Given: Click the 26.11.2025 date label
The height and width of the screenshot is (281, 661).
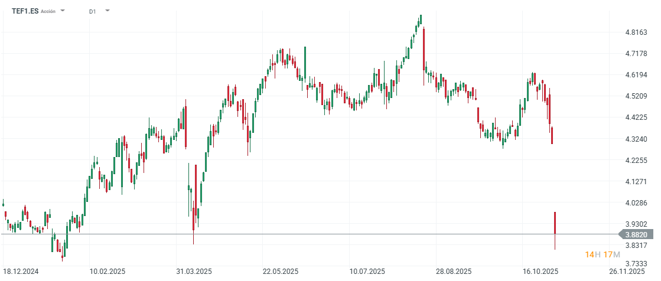Looking at the screenshot, I should (x=627, y=272).
